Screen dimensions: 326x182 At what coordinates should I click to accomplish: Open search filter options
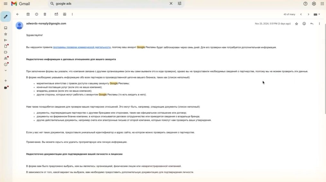(180, 4)
